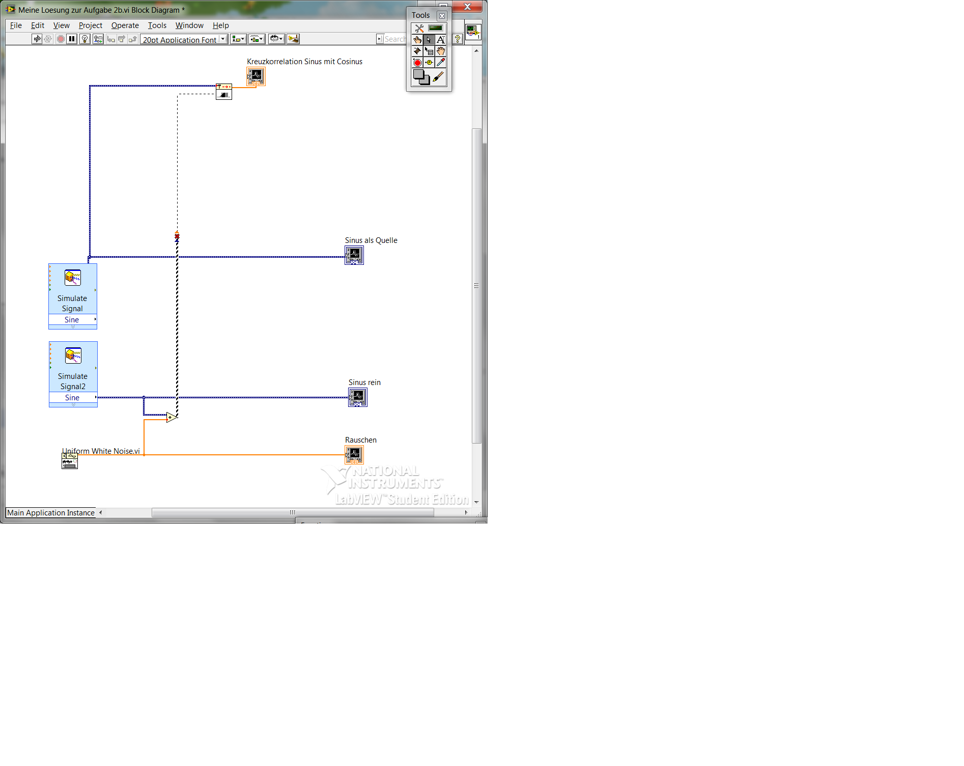Image resolution: width=964 pixels, height=766 pixels.
Task: Click the Simulate Signal Express VI icon
Action: point(73,278)
